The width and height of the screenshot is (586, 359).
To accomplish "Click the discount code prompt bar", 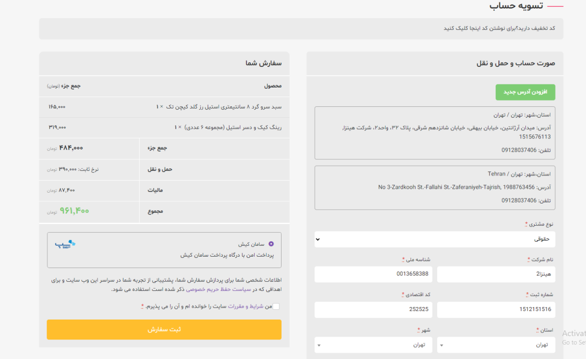I will (301, 29).
